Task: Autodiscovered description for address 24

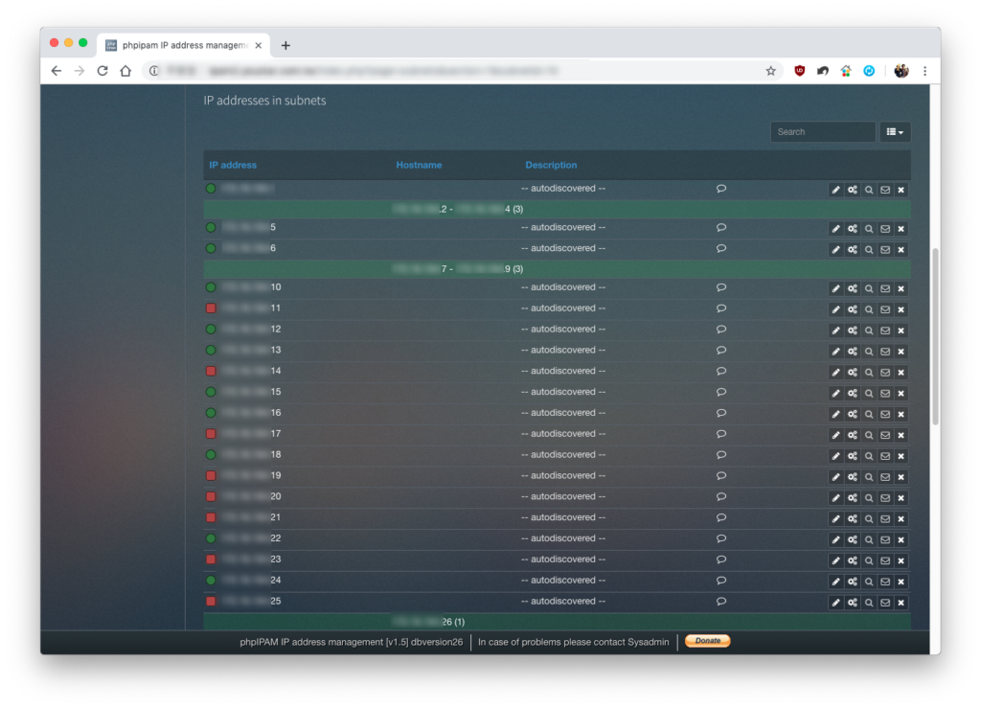Action: tap(563, 581)
